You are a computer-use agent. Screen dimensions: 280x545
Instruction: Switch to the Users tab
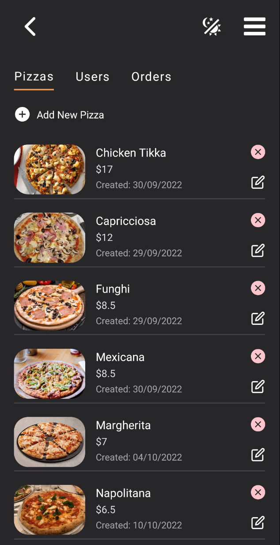pos(92,76)
